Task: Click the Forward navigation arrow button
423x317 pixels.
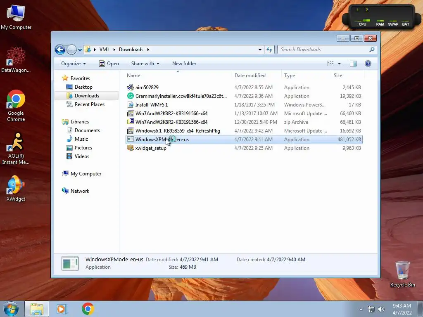Action: [x=71, y=50]
